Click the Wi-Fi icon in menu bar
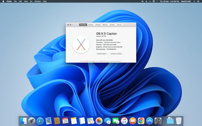The image size is (202, 126). pos(157,1)
